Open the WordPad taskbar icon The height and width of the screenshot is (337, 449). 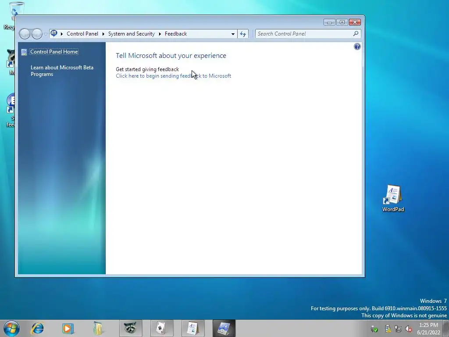[x=193, y=328]
